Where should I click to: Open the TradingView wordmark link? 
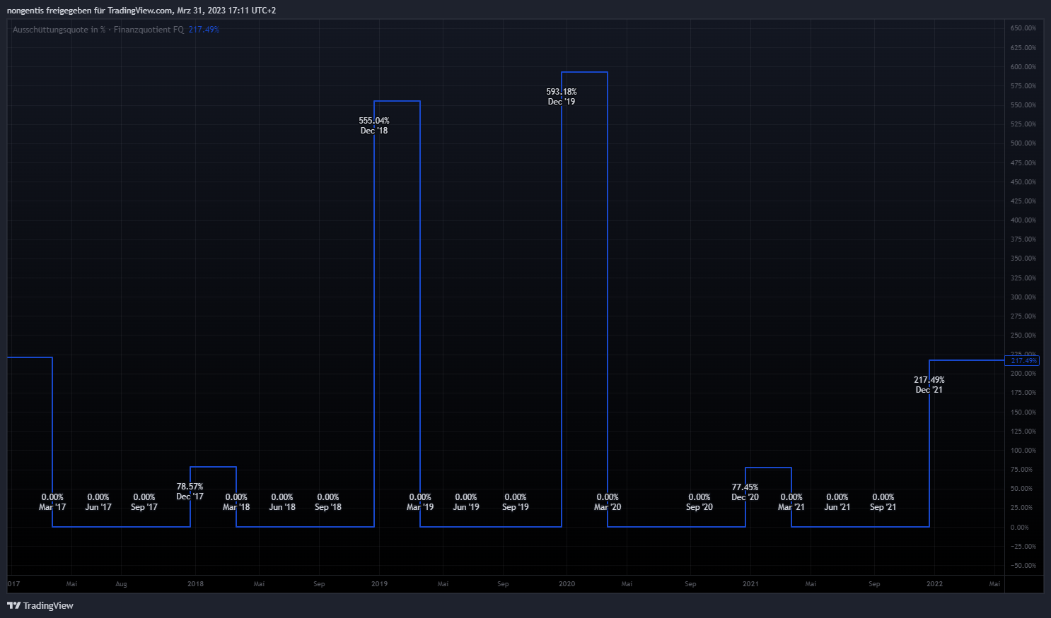[48, 605]
